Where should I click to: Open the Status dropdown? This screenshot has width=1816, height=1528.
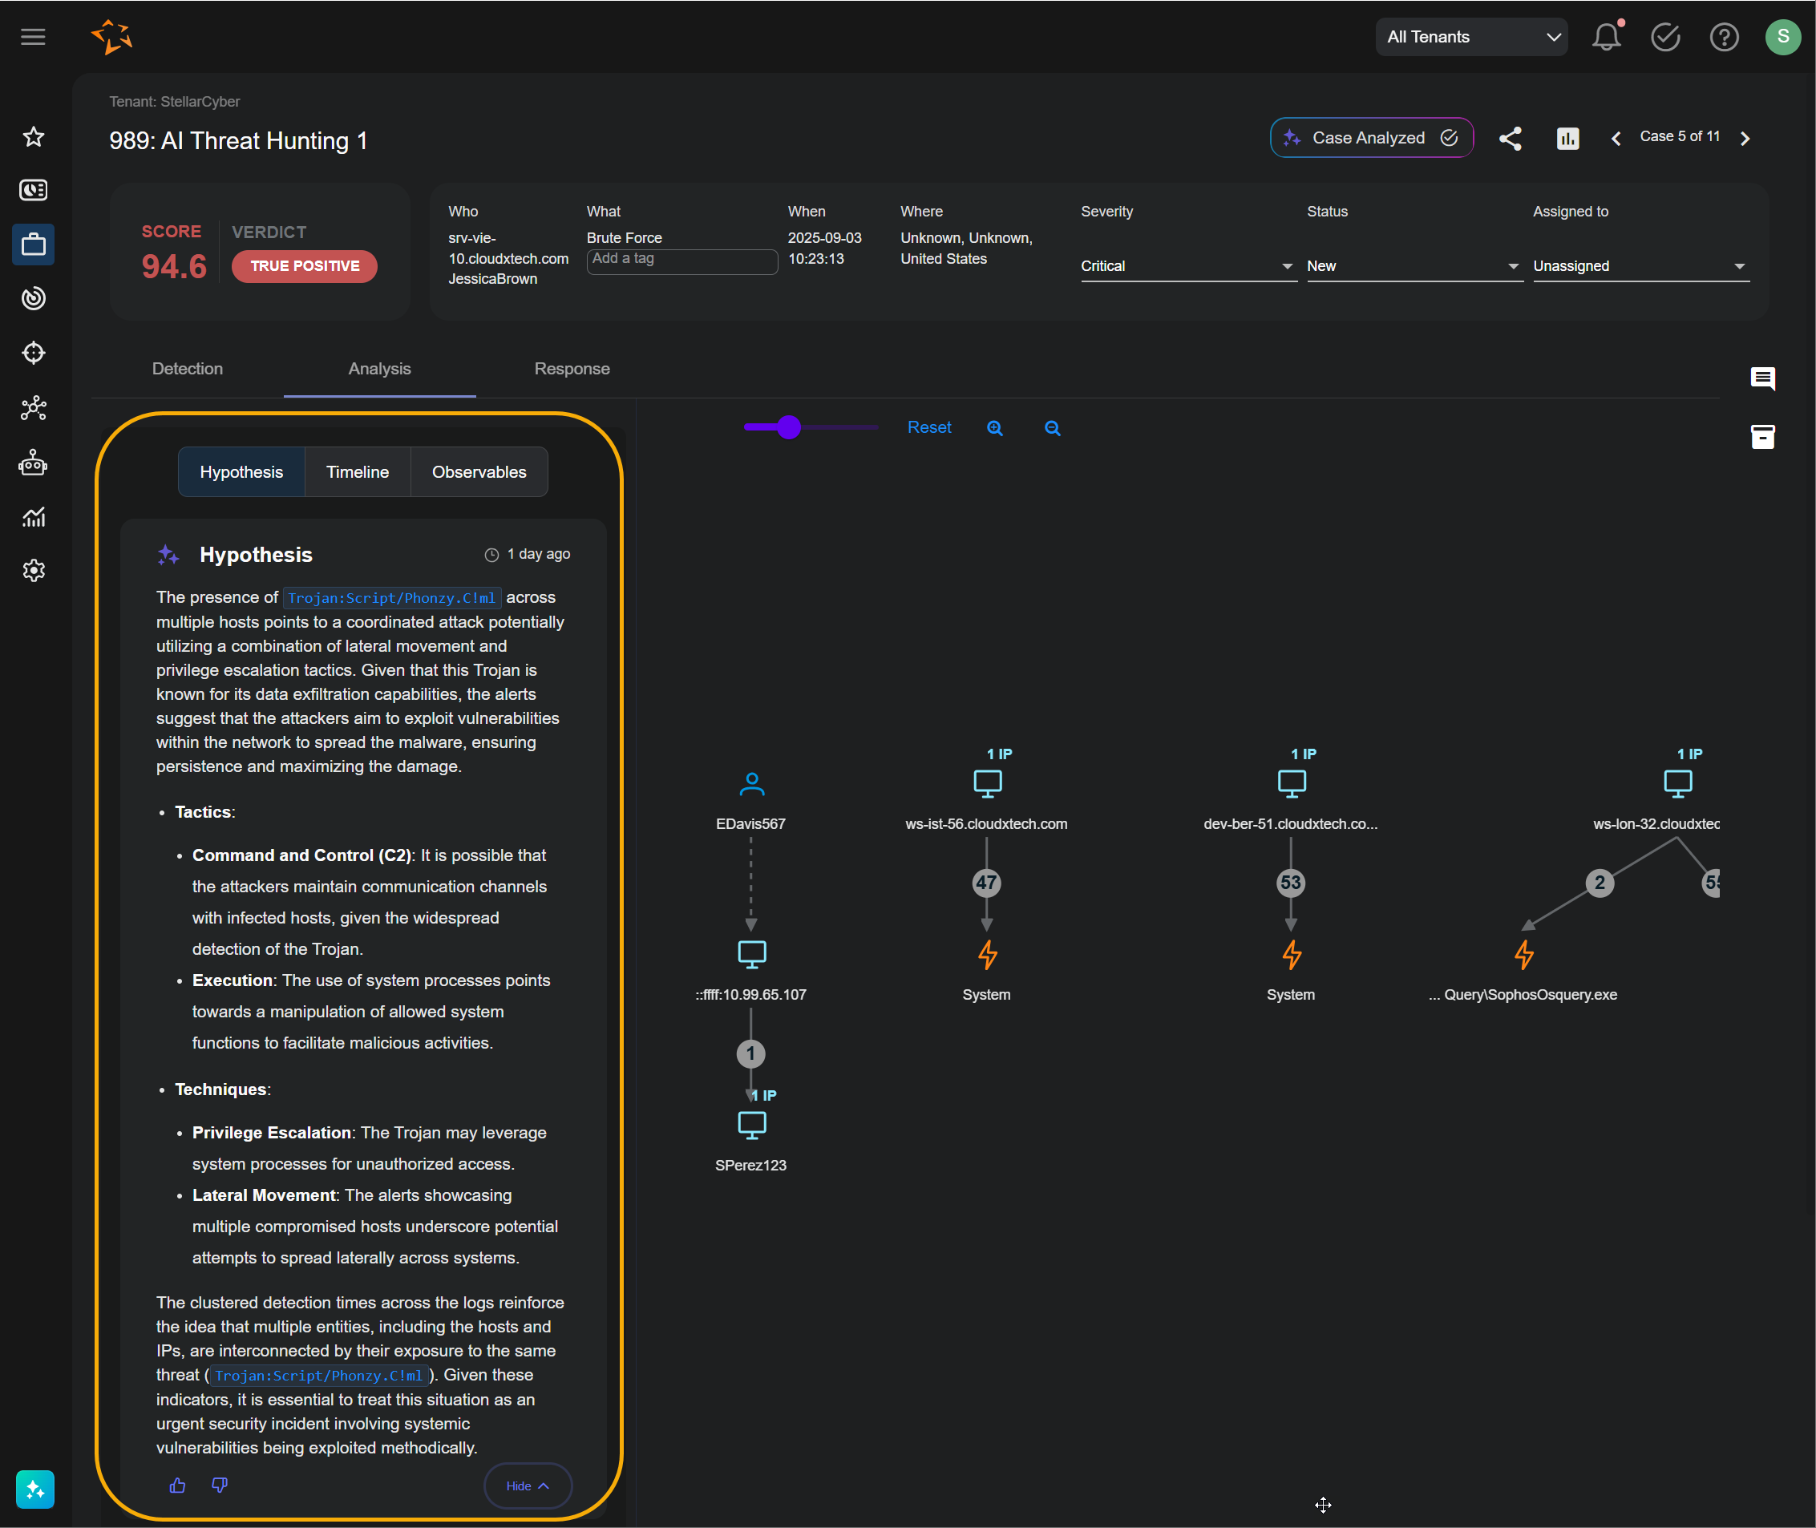pyautogui.click(x=1414, y=266)
